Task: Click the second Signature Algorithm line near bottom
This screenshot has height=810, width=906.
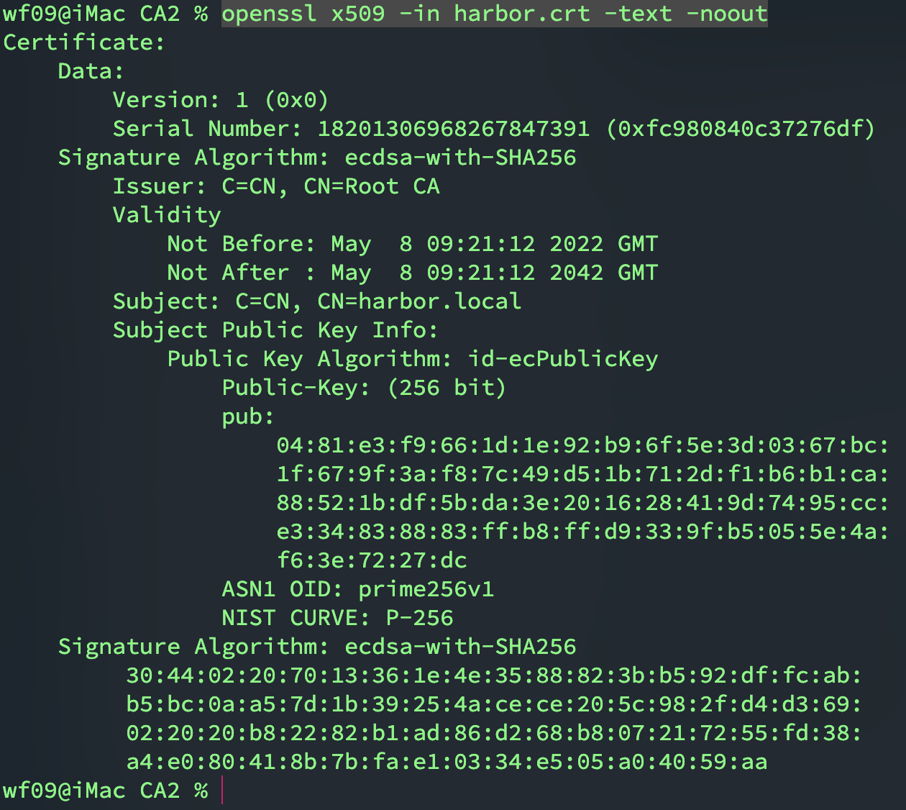Action: click(316, 647)
